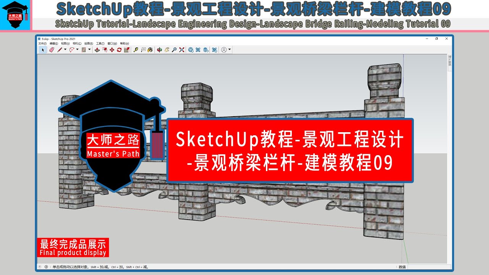
Task: Select the Tape Measure tool
Action: [136, 50]
